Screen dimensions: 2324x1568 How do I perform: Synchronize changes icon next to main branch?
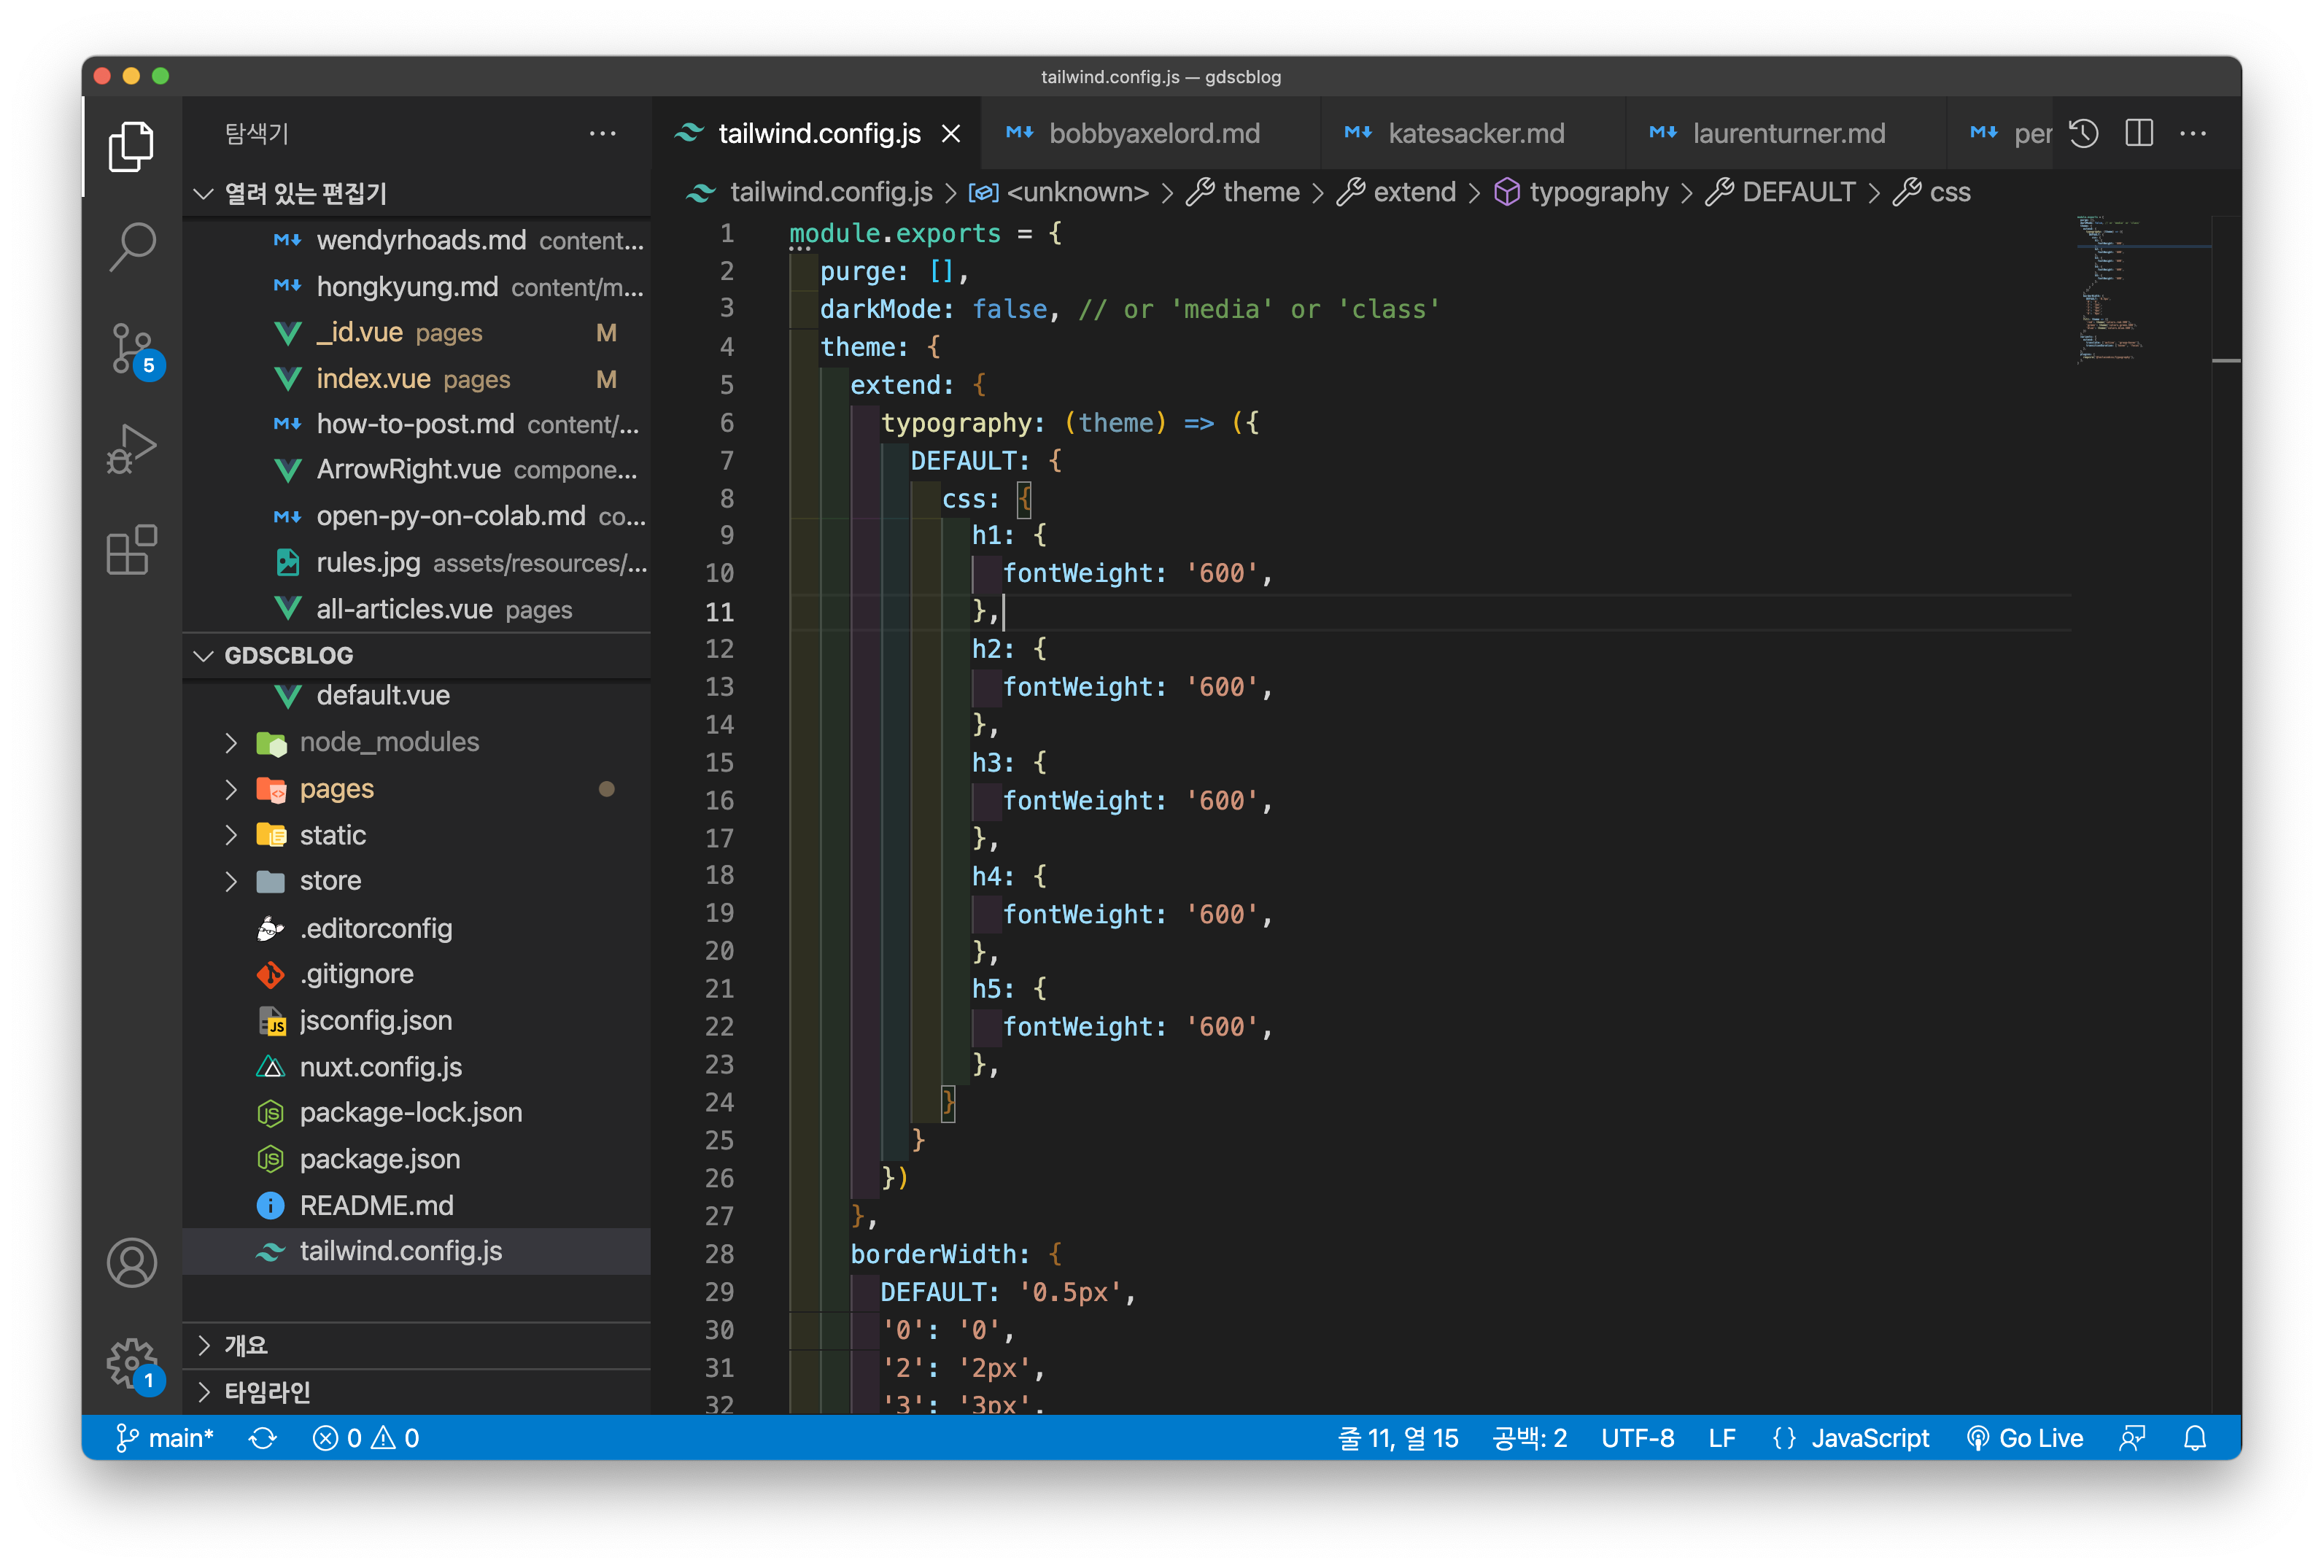coord(263,1438)
